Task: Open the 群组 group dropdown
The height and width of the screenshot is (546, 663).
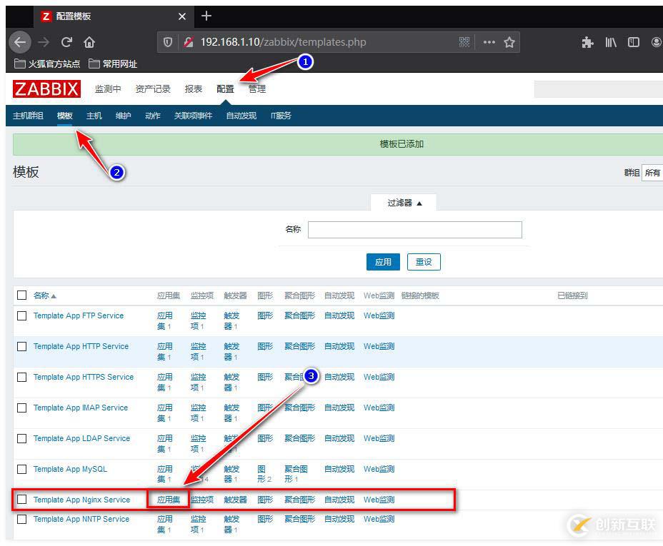Action: 652,173
